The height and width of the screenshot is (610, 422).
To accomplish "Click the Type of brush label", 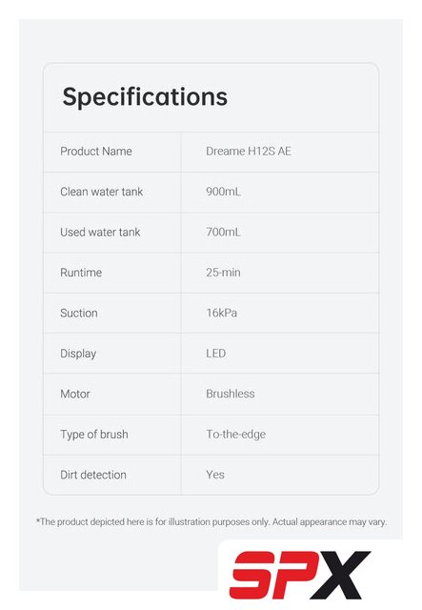I will point(94,435).
